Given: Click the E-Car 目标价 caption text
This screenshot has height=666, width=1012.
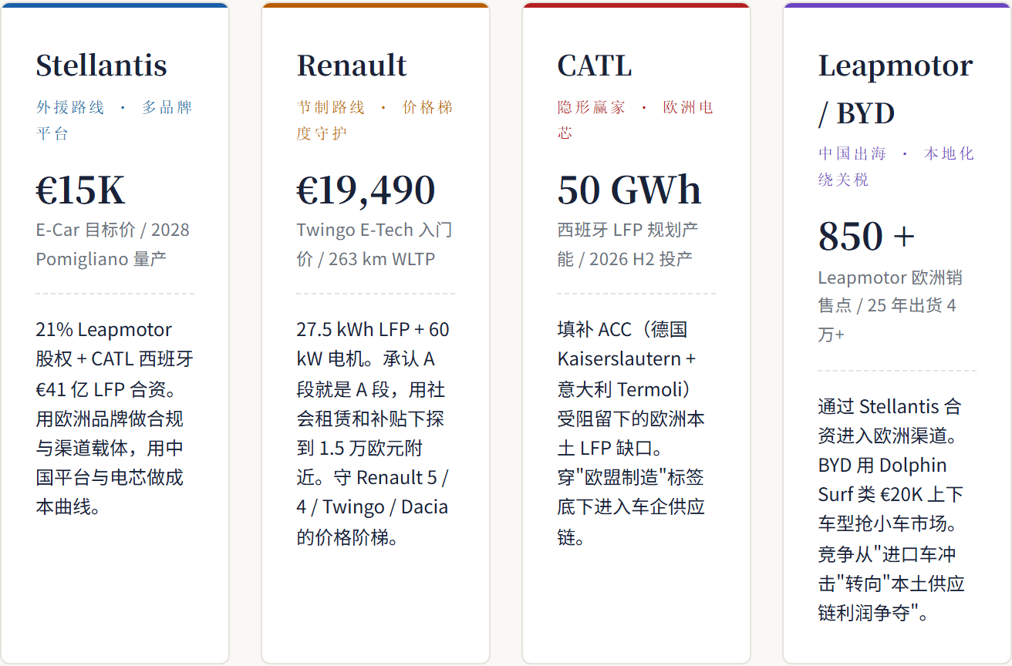Looking at the screenshot, I should pos(113,244).
